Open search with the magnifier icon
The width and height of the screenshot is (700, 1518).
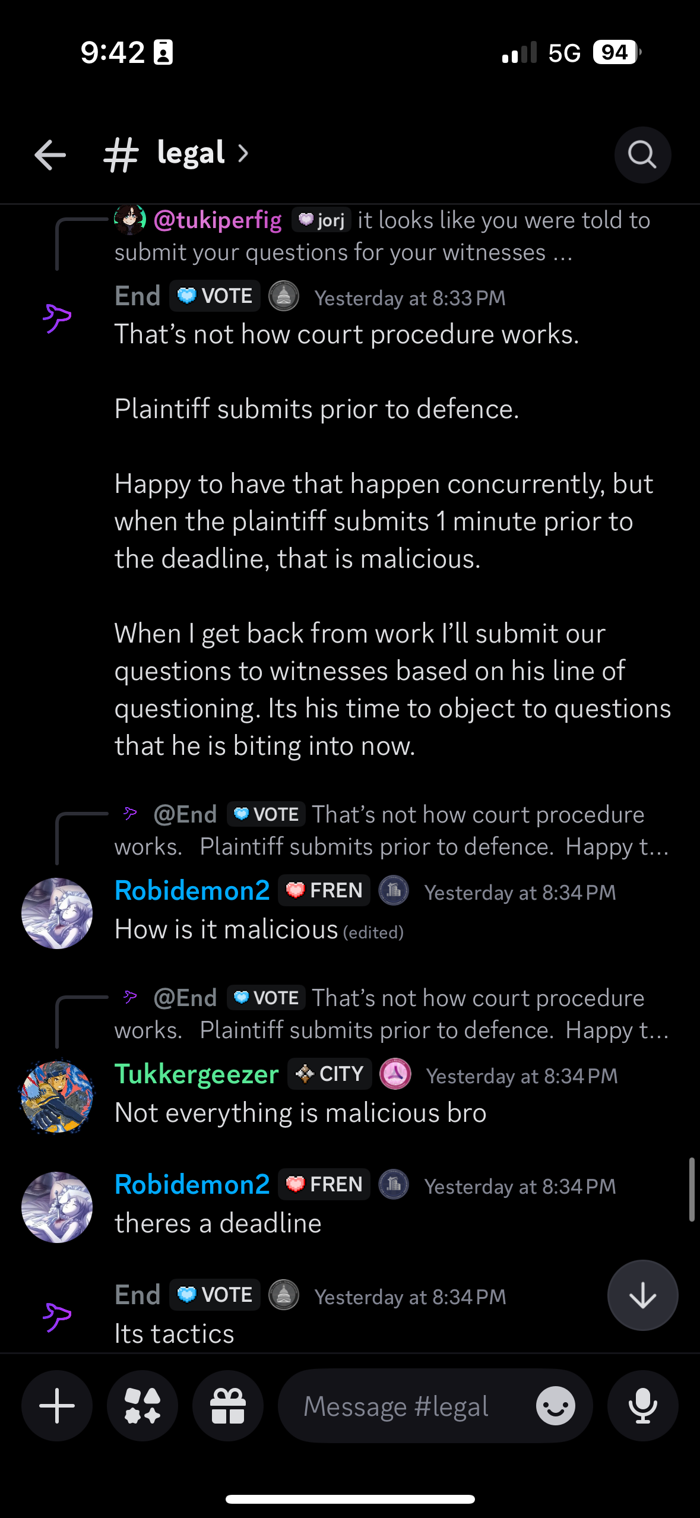pos(642,155)
